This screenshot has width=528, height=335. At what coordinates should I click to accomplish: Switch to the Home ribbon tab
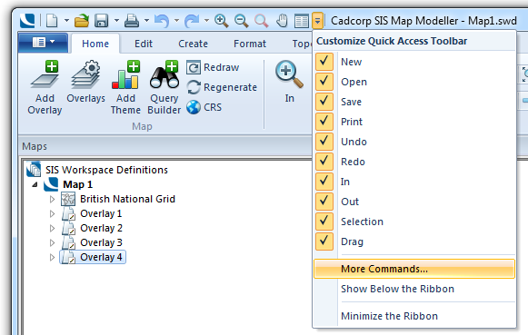coord(95,44)
